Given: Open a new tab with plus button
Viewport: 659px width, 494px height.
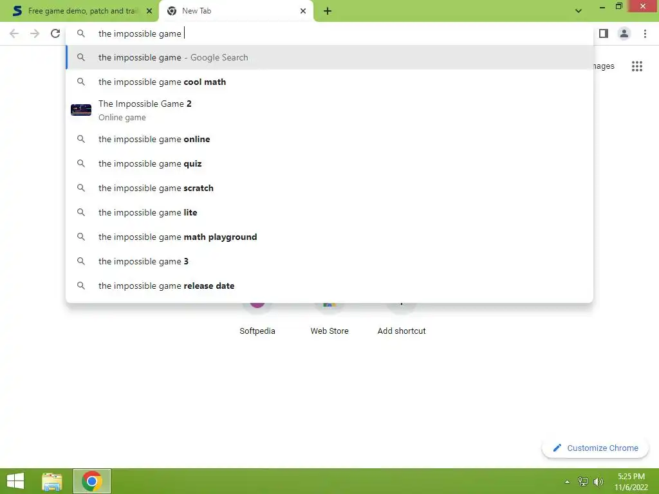Looking at the screenshot, I should [328, 11].
